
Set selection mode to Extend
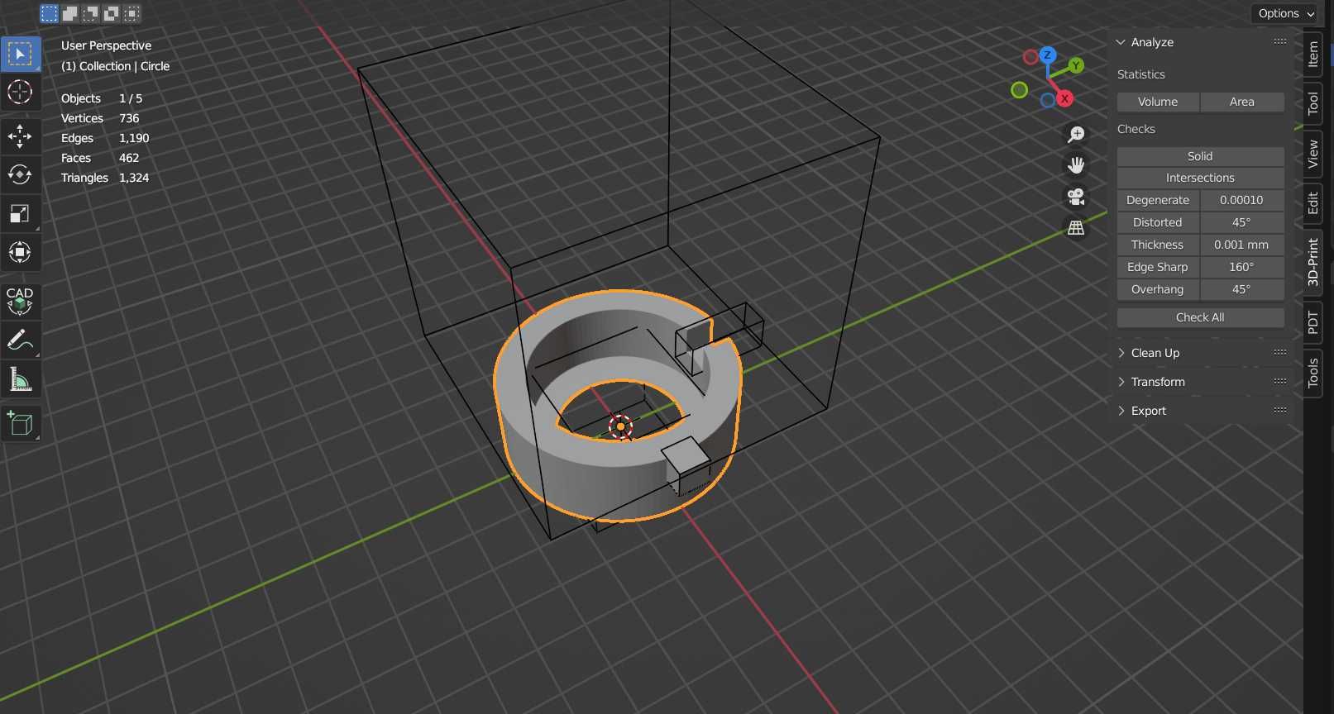point(70,13)
